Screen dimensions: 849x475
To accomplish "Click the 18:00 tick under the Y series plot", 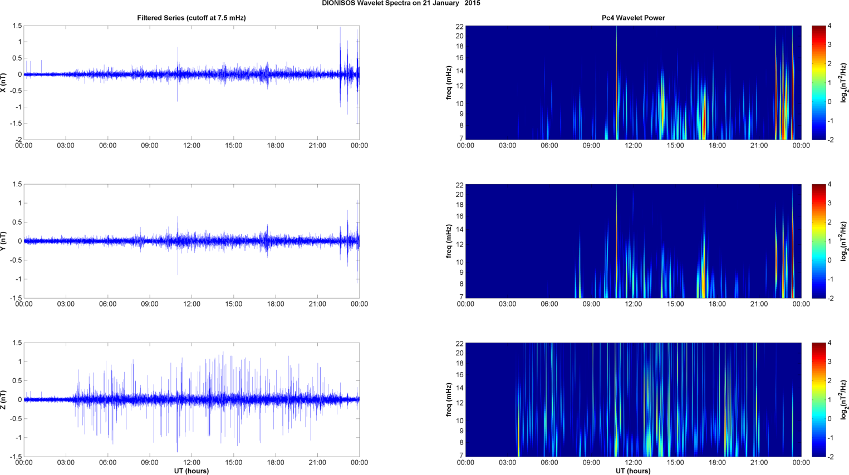I will click(276, 304).
